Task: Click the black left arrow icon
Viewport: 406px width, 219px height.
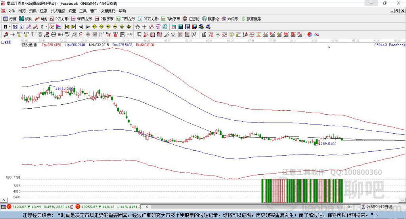Action: pyautogui.click(x=81, y=27)
